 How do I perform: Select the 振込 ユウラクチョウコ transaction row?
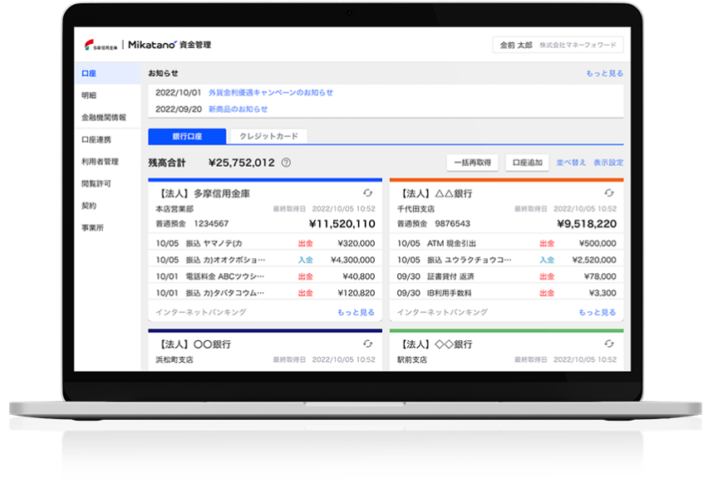click(507, 260)
